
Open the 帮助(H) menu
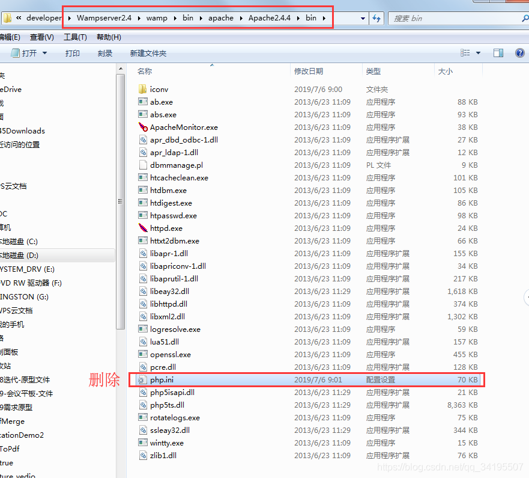(109, 37)
